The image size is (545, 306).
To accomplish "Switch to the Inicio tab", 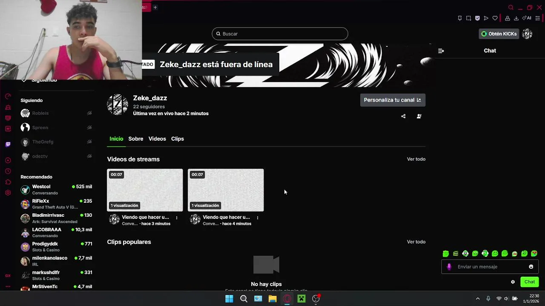I will 116,139.
